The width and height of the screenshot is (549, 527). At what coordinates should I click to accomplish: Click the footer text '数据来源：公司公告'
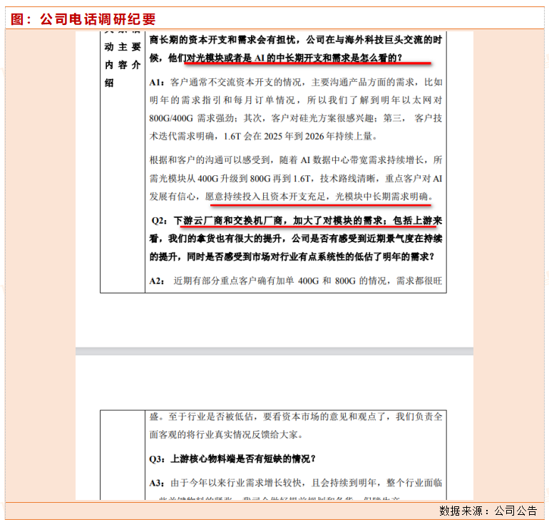(x=488, y=511)
